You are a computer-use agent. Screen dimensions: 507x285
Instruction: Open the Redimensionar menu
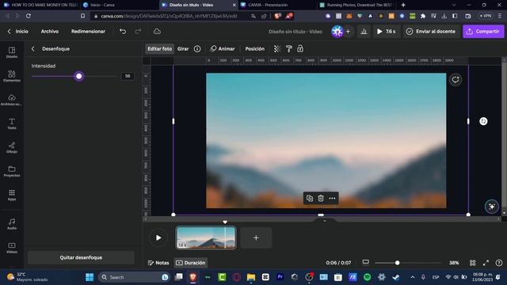88,32
